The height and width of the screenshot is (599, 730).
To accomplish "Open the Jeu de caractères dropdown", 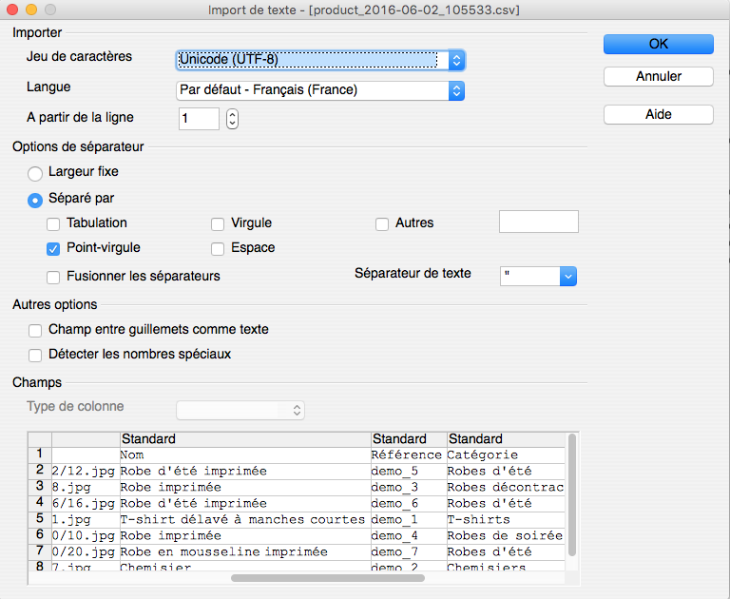I will click(x=320, y=60).
